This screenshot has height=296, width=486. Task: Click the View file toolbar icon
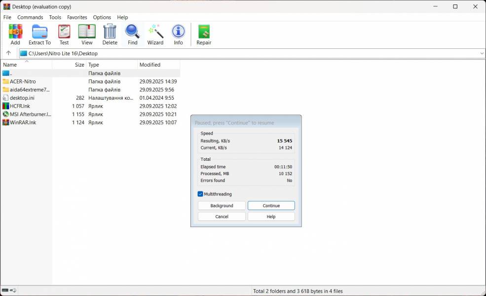tap(87, 34)
